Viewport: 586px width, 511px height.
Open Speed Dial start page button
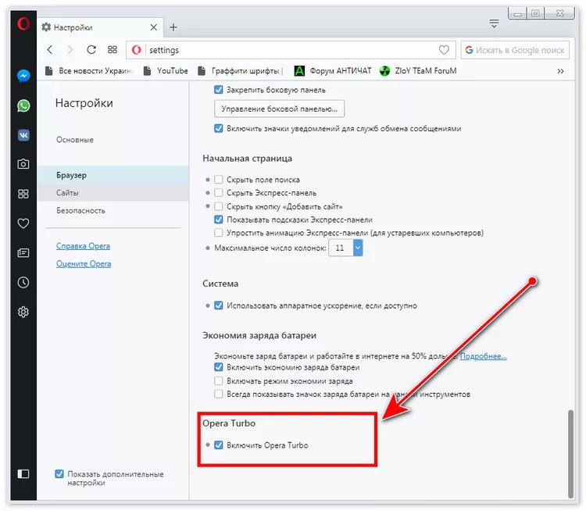(x=112, y=50)
